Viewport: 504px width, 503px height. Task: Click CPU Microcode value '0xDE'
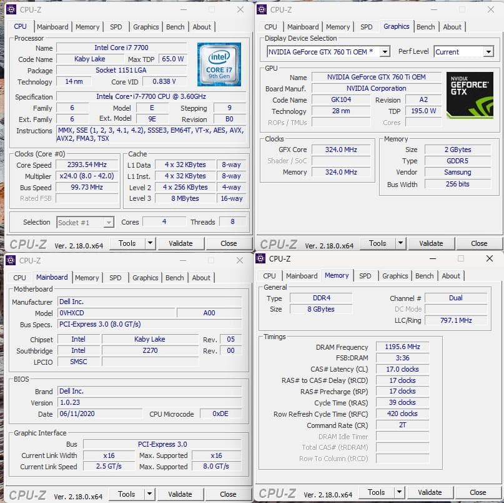[x=220, y=414]
